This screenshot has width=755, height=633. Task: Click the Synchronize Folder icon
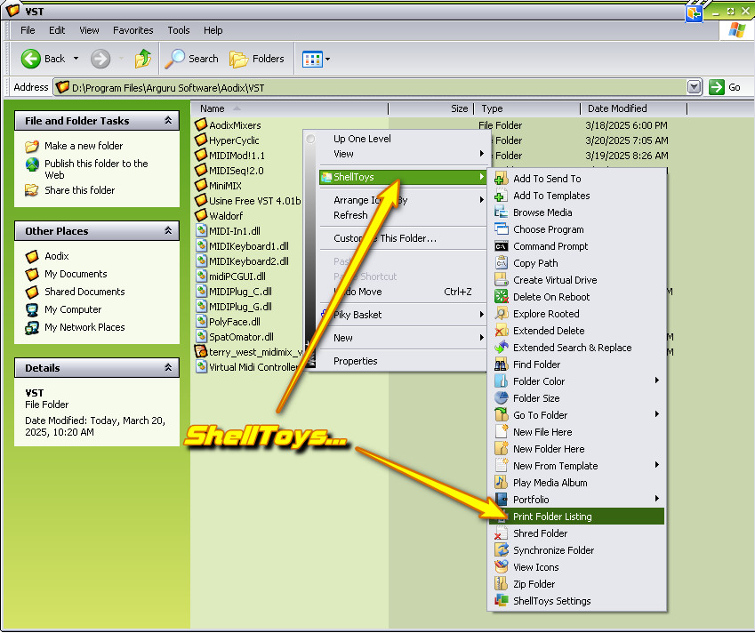click(x=502, y=550)
